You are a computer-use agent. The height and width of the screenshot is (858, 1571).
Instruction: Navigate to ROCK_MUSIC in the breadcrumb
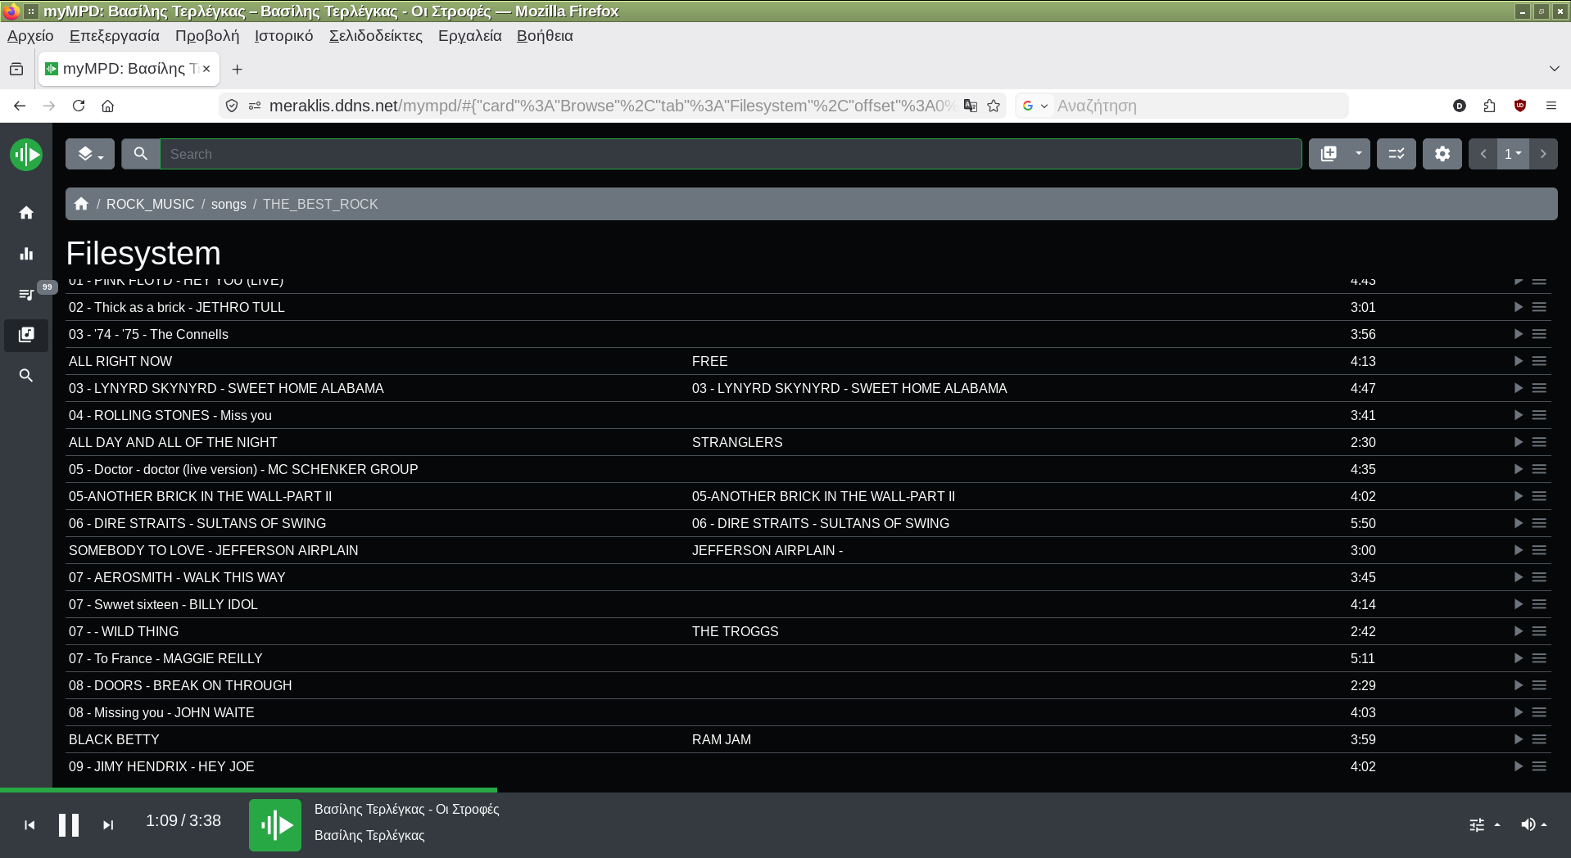click(150, 204)
